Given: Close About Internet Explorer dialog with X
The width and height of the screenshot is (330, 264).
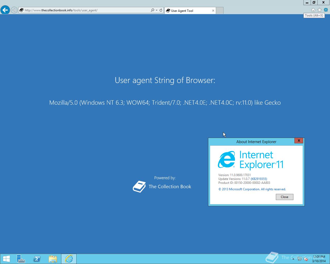Looking at the screenshot, I should [x=299, y=141].
